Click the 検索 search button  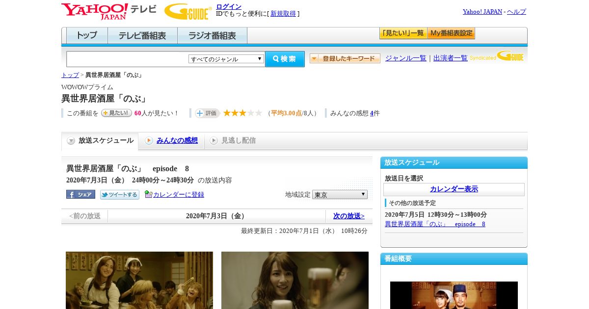click(x=285, y=59)
